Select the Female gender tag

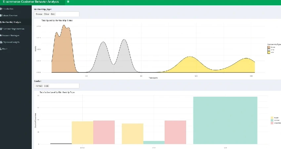click(x=39, y=86)
